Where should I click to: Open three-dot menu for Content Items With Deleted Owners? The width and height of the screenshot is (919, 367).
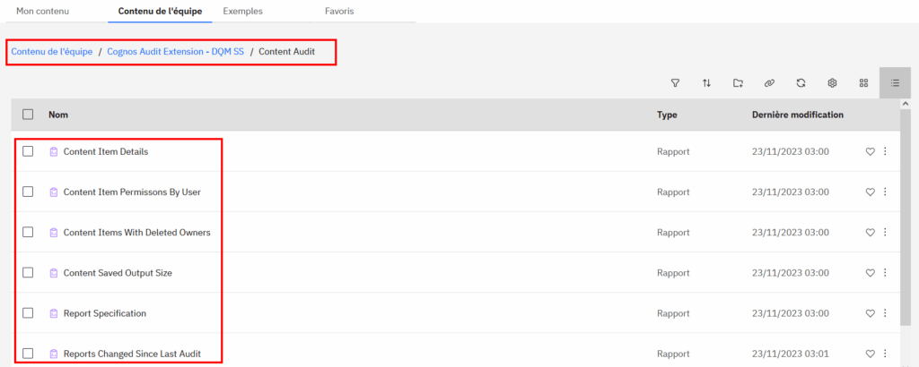(885, 233)
